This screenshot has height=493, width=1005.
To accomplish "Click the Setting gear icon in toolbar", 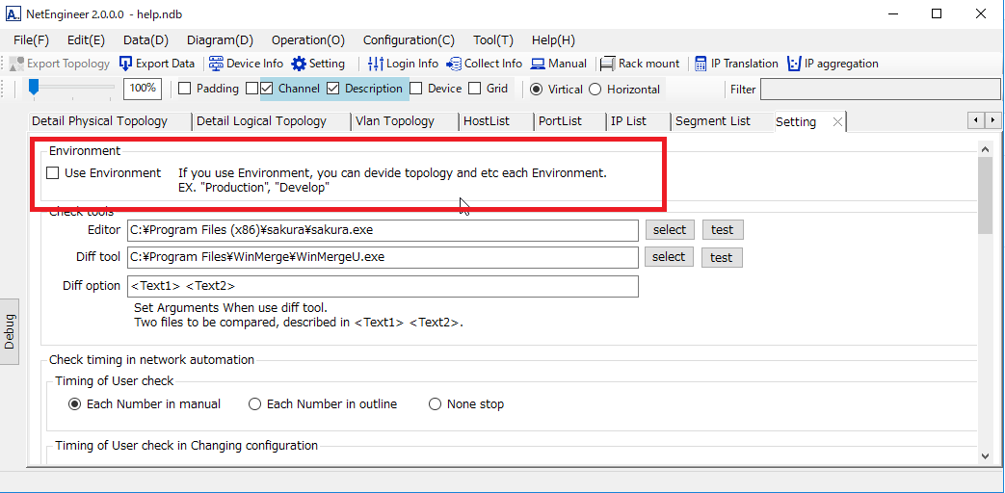I will click(299, 64).
